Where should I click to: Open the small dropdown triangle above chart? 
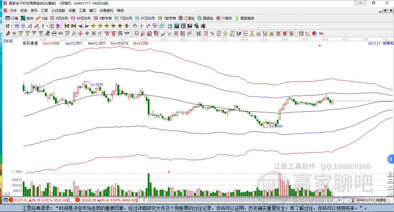(x=320, y=46)
